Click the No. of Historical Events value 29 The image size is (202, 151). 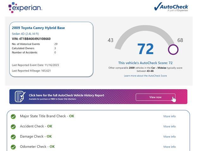(x=56, y=44)
